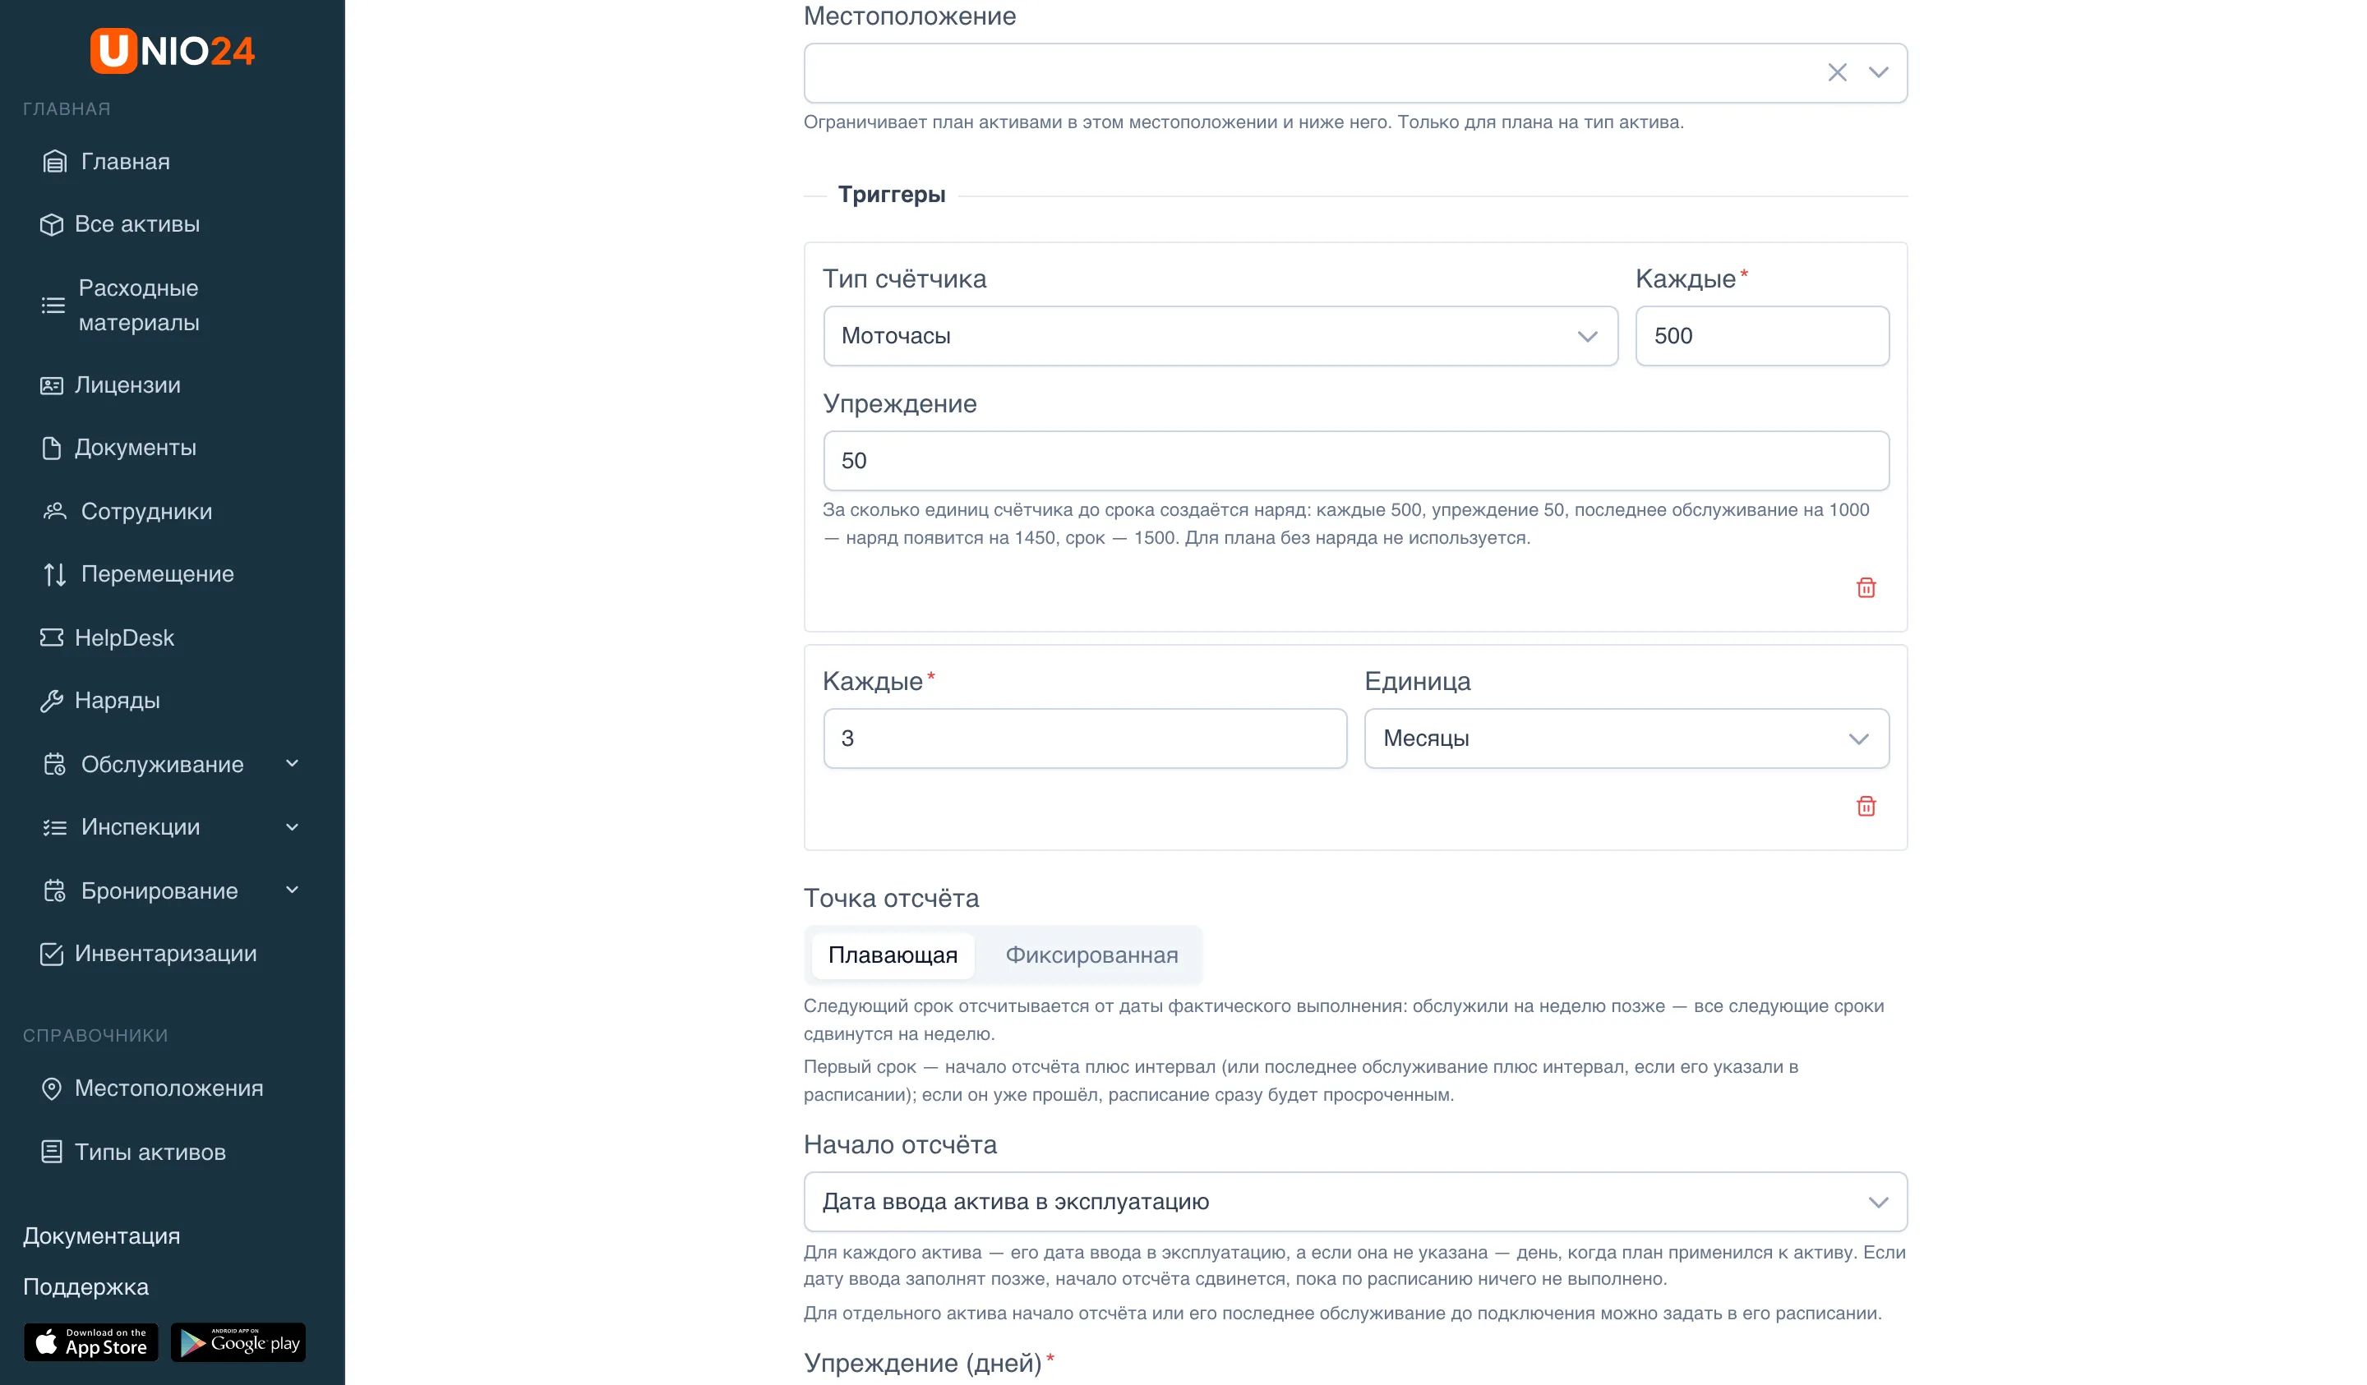Click the Google Play download badge
This screenshot has width=2367, height=1385.
click(x=238, y=1343)
